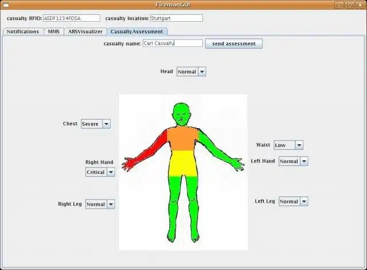Click the Head label
Viewport: 367px width, 270px height.
click(166, 72)
